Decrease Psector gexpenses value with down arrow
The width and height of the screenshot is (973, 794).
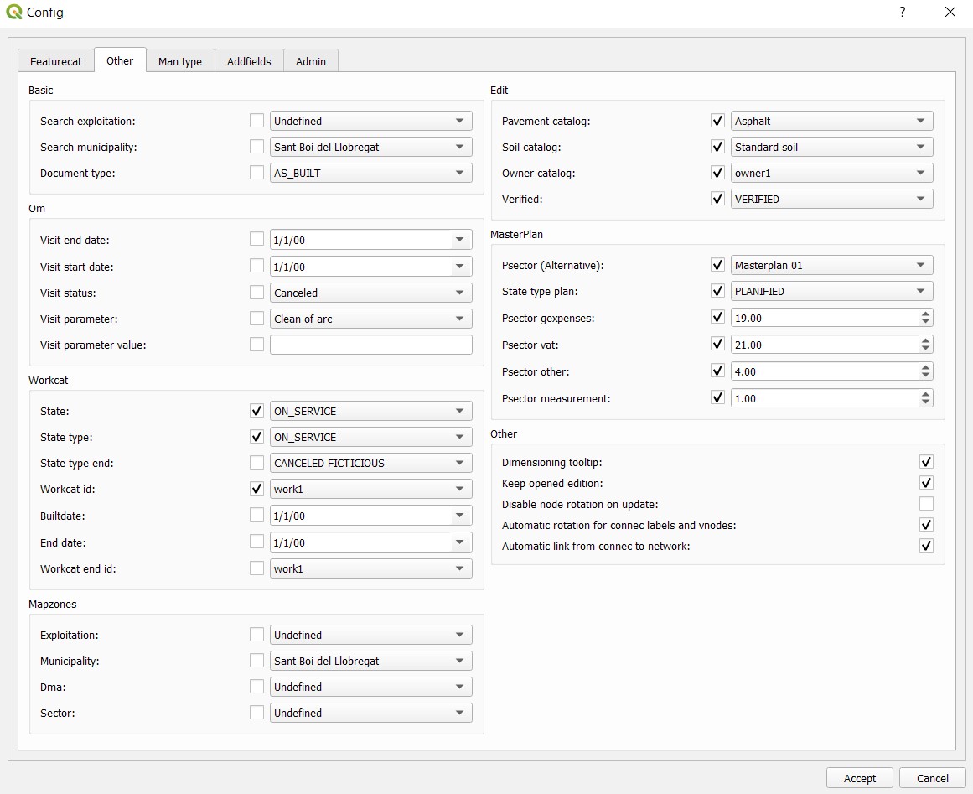click(925, 322)
